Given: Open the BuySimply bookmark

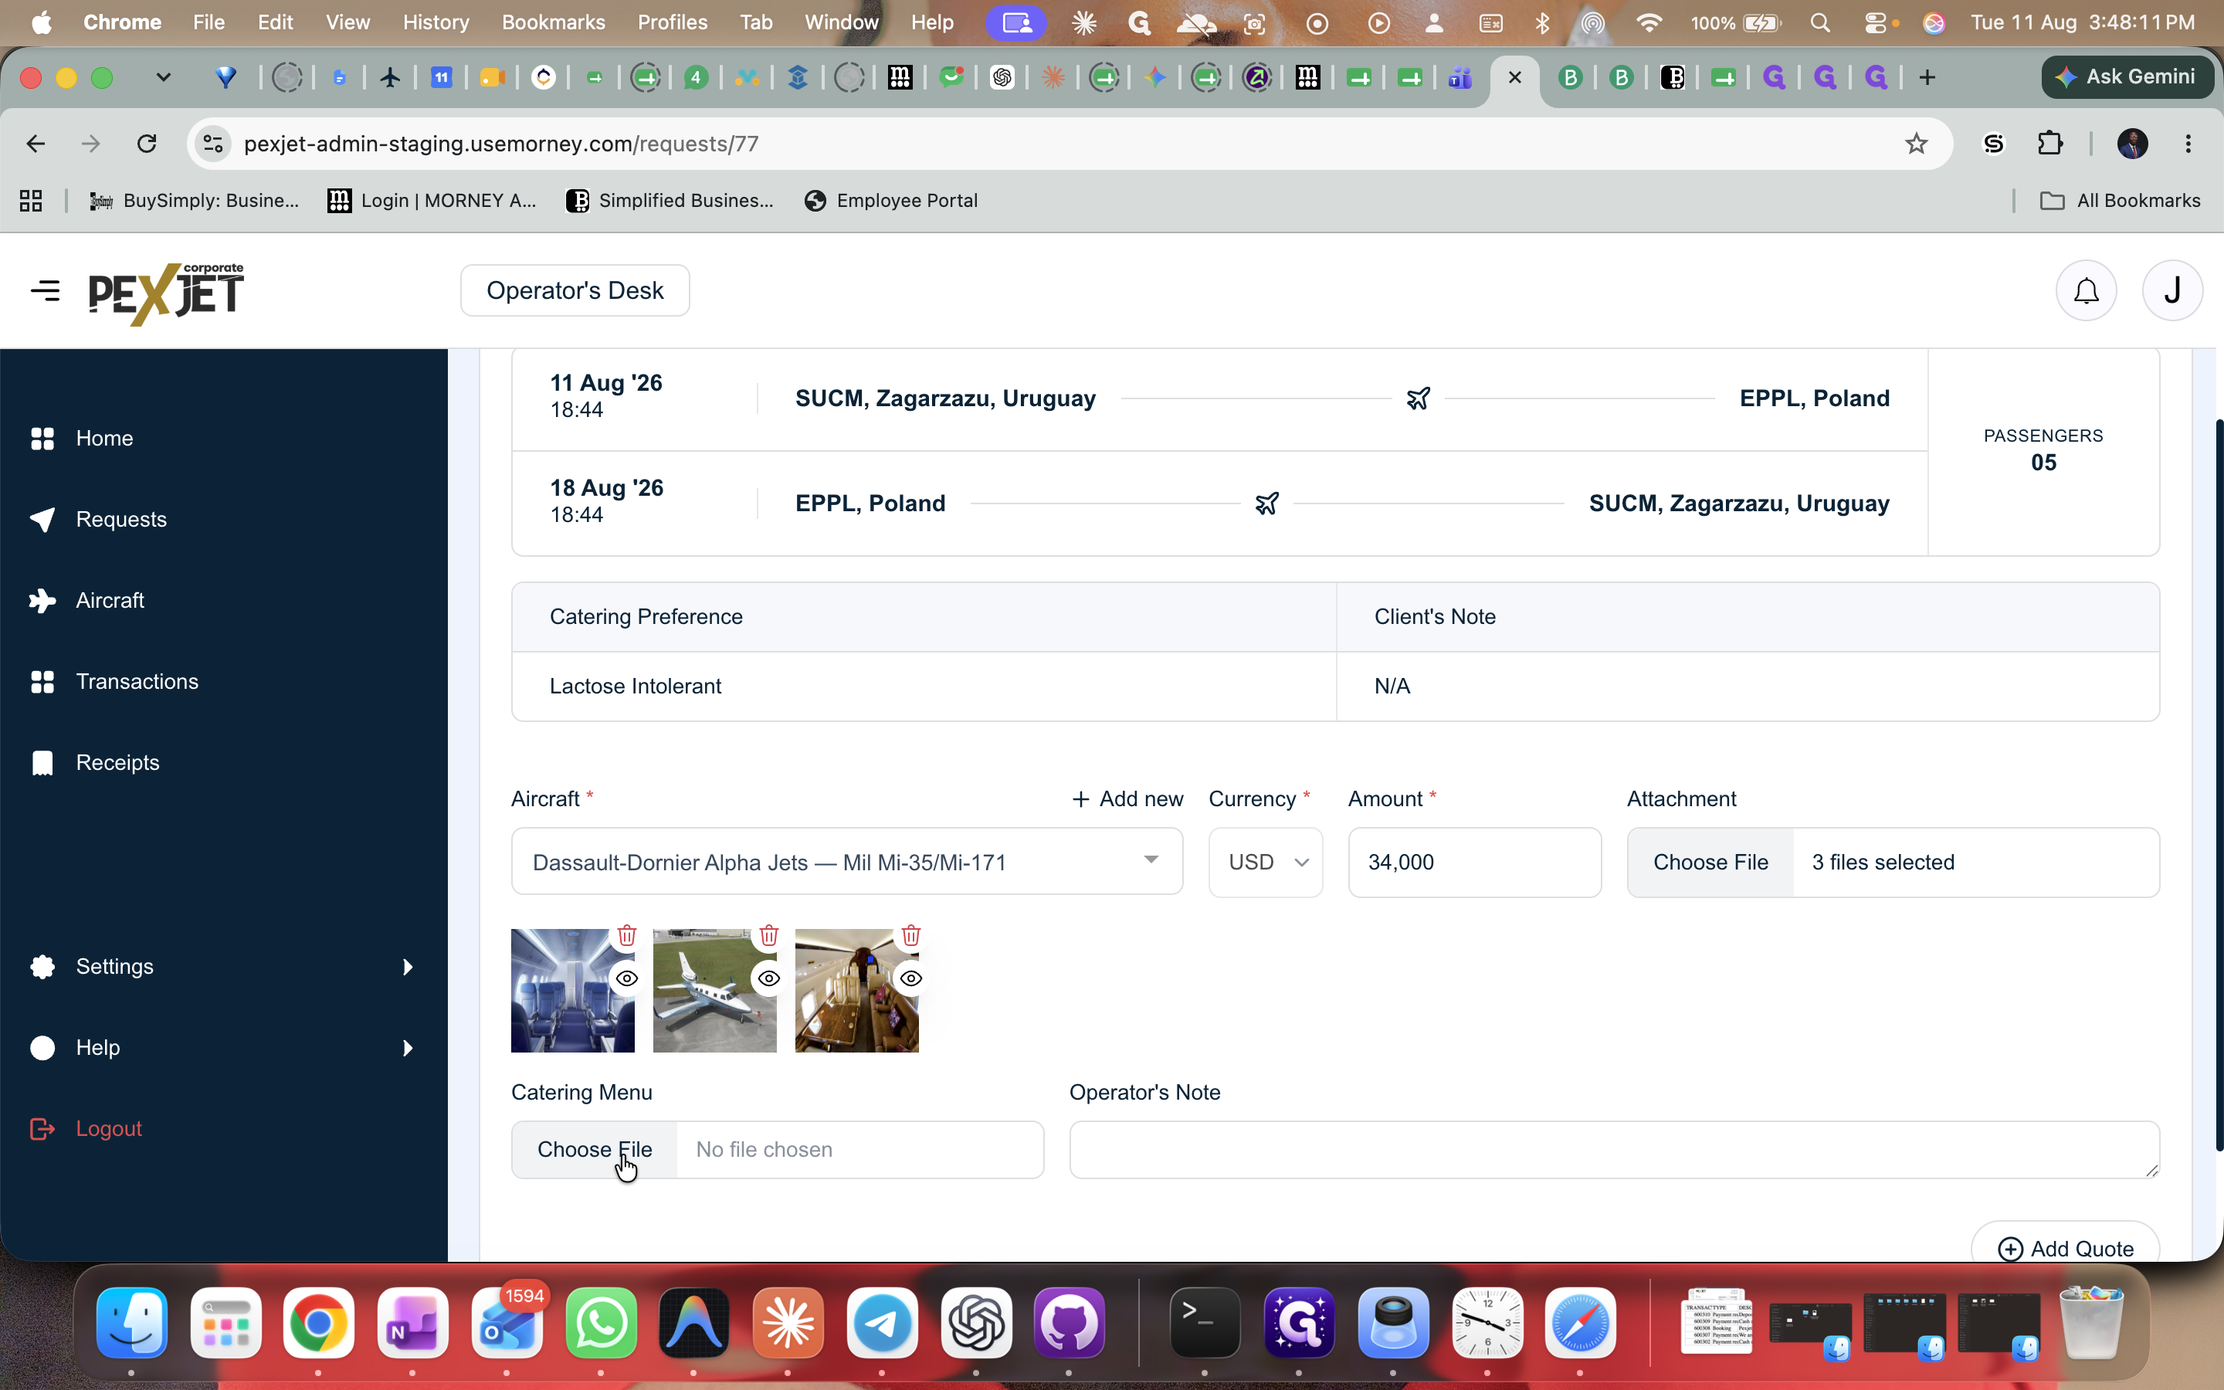Looking at the screenshot, I should (194, 201).
